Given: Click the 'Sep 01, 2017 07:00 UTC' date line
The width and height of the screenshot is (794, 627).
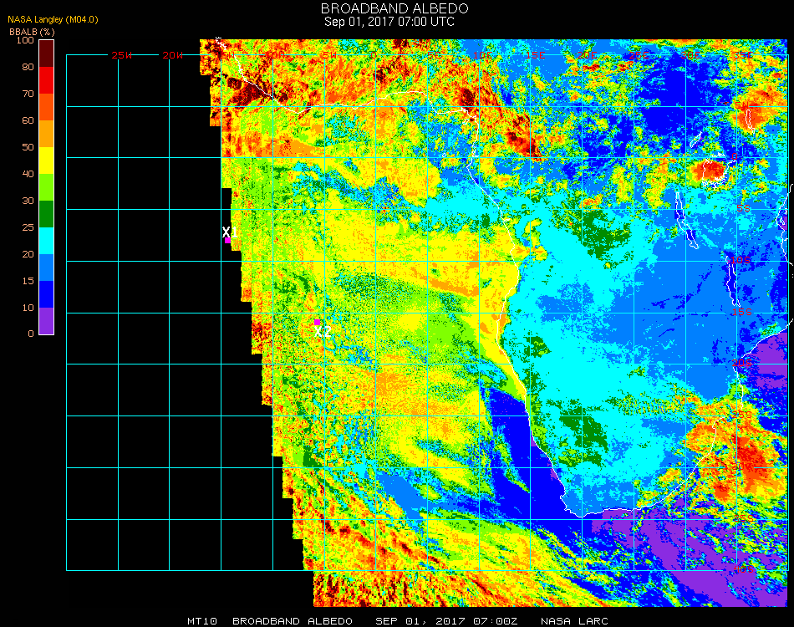Looking at the screenshot, I should [x=389, y=22].
